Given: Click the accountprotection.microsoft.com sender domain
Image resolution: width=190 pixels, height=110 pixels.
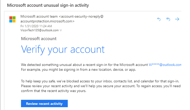Looking at the screenshot, I should (x=47, y=21).
